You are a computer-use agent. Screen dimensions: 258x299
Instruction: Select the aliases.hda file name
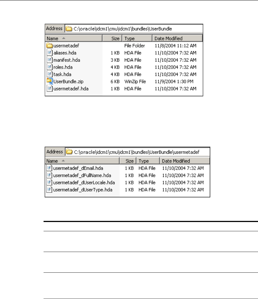(65, 53)
